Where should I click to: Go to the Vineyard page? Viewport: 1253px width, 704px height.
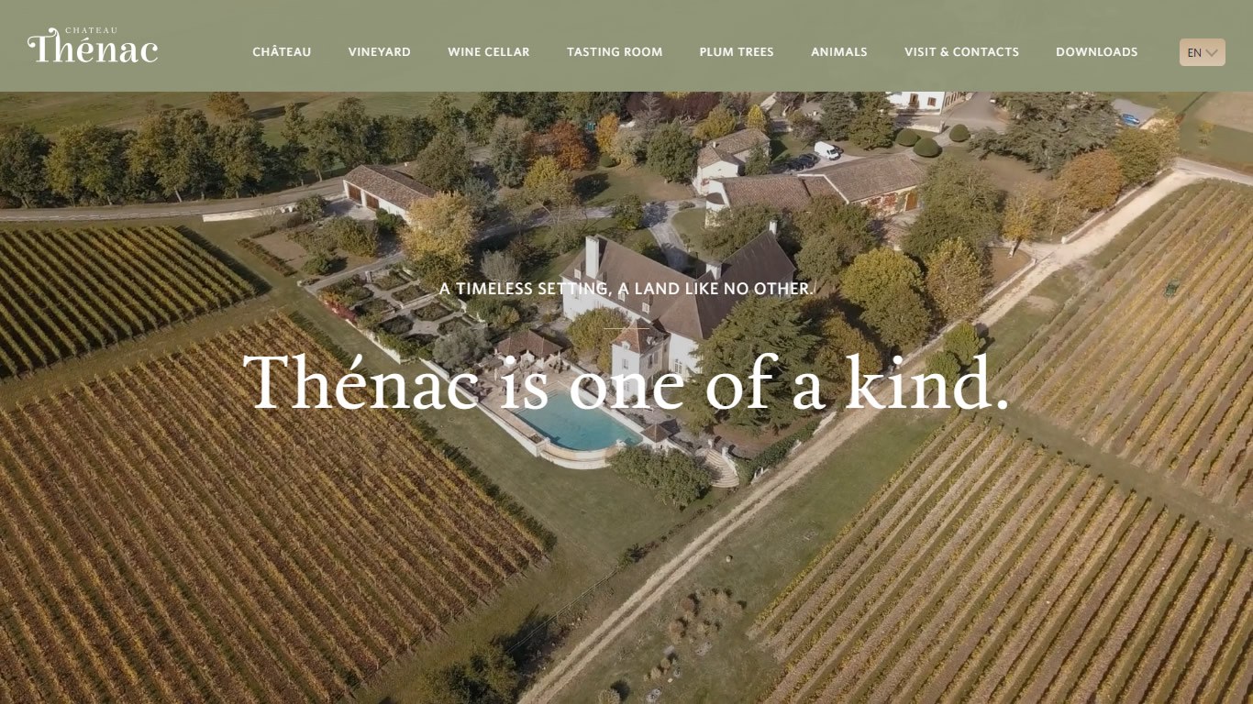380,52
